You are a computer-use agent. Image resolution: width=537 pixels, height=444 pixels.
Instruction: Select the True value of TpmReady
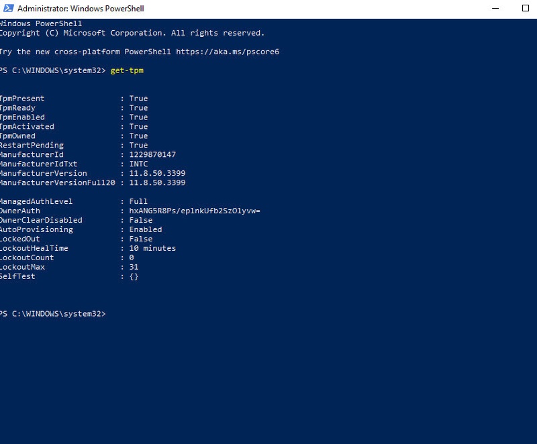(x=138, y=108)
